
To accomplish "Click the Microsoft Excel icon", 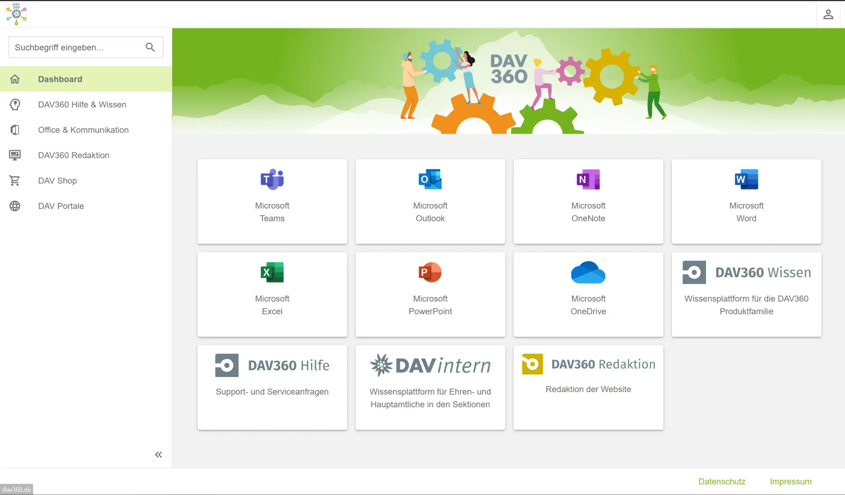I will click(272, 273).
